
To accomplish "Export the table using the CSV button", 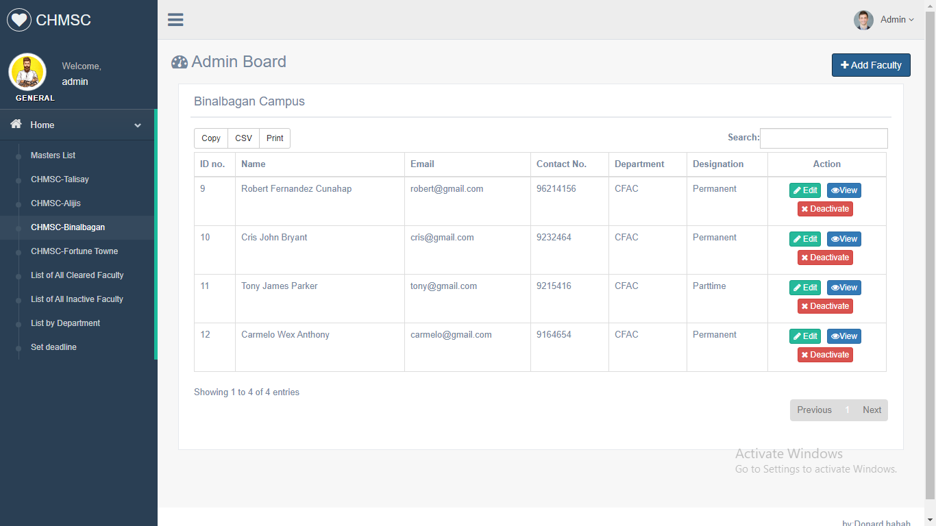I will pos(243,138).
